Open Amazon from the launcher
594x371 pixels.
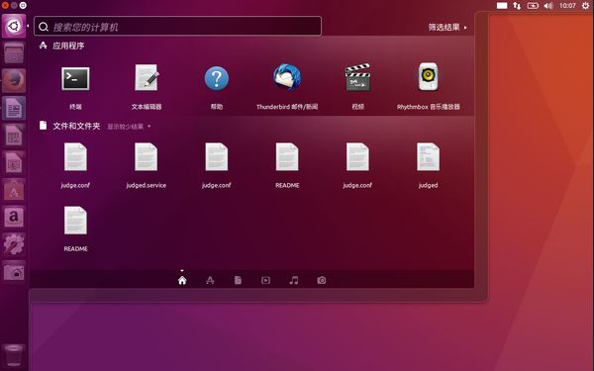14,217
